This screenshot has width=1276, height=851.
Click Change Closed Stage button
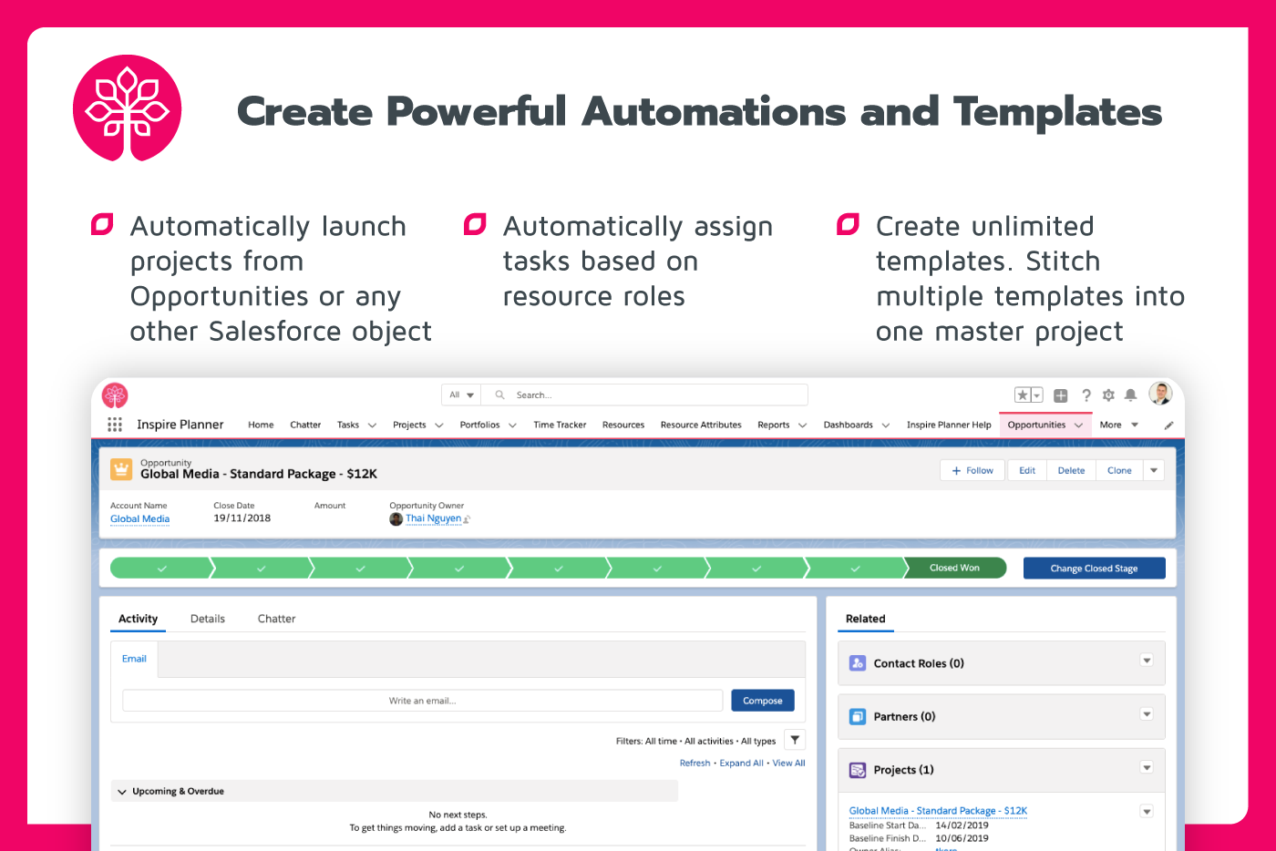click(x=1094, y=568)
